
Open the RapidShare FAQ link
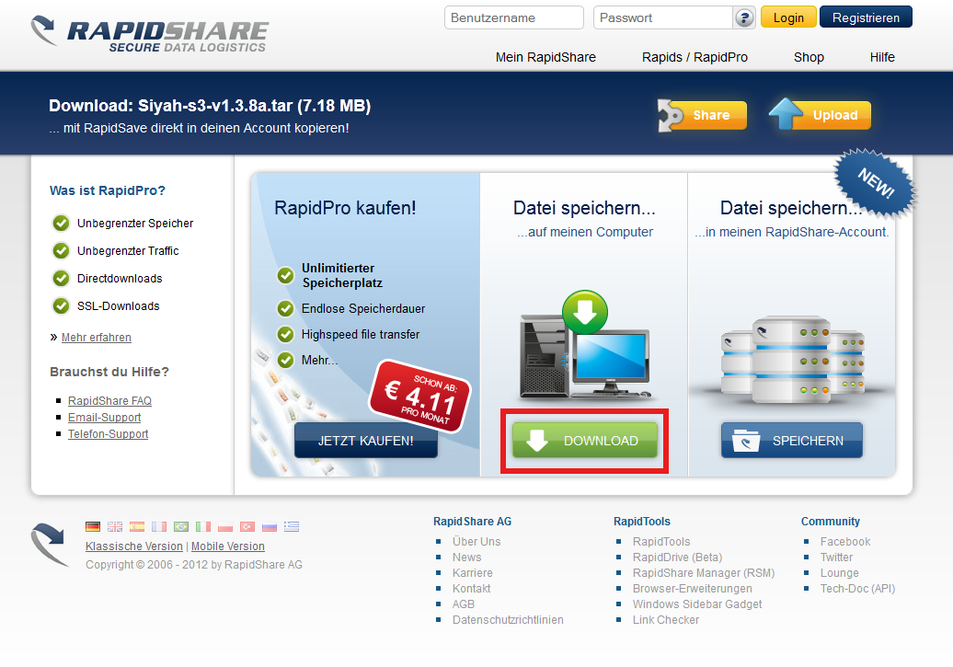coord(110,401)
